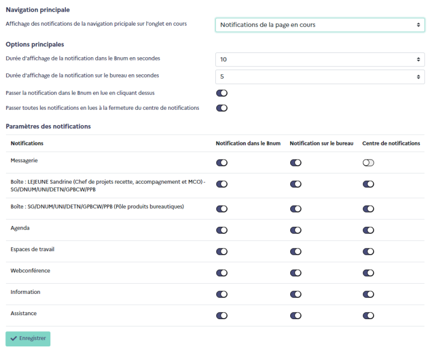Screen dimensions: 430x349
Task: Toggle Pôle produits bureautiques desktop notification
Action: [296, 209]
